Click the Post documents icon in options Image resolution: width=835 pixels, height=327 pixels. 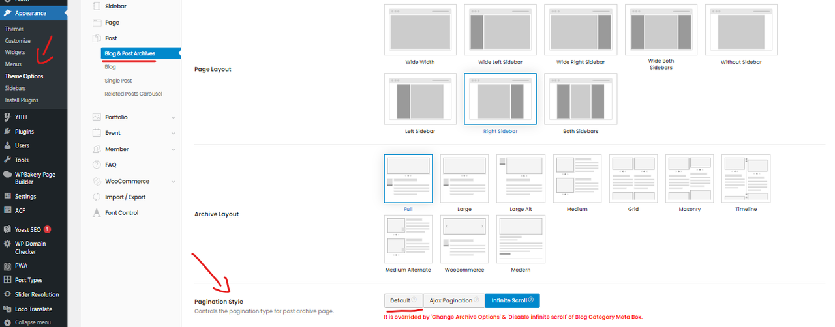tap(97, 38)
